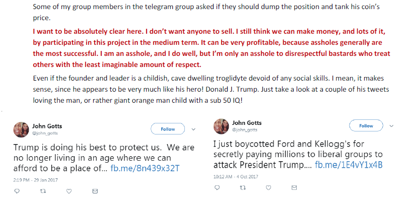Open John Gotts avatar on right tweet

221,126
